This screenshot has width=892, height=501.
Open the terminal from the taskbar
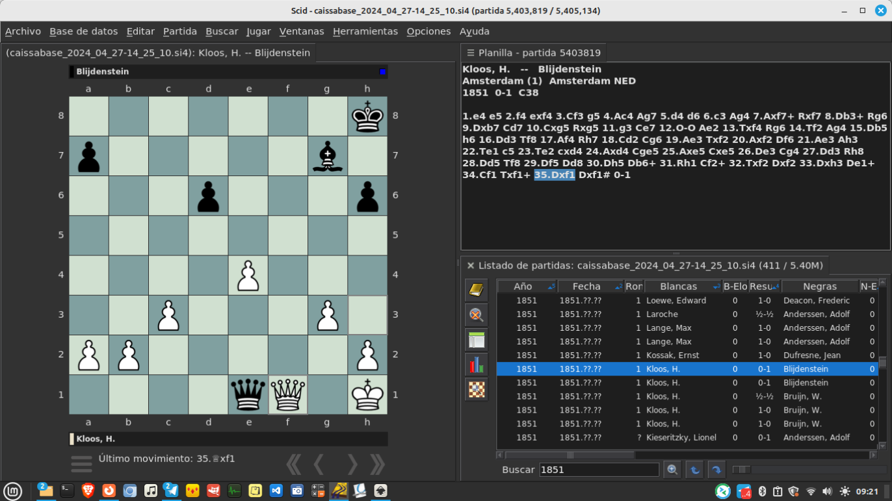click(x=67, y=491)
